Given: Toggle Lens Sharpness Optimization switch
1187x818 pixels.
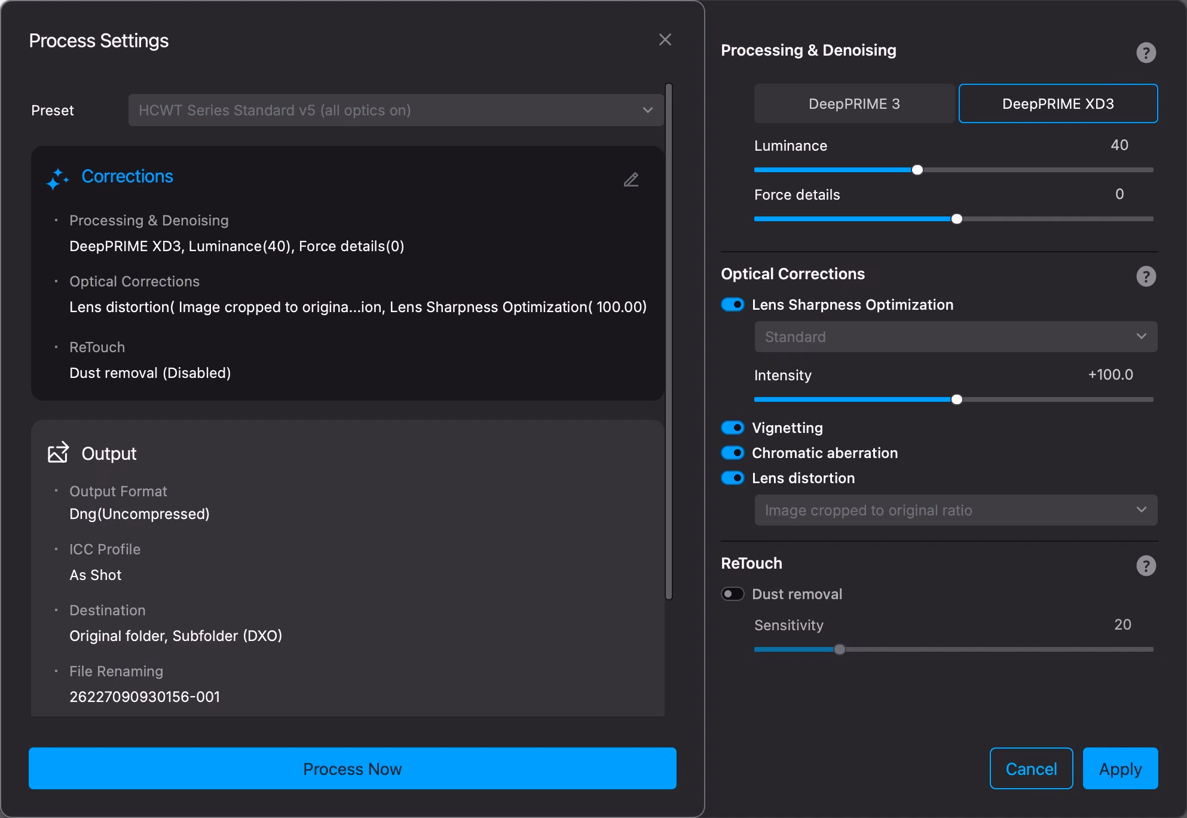Looking at the screenshot, I should click(733, 305).
